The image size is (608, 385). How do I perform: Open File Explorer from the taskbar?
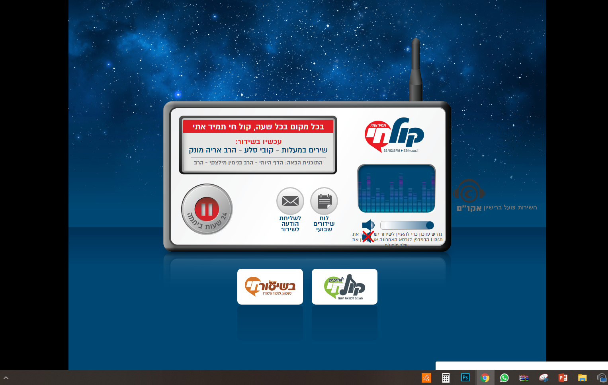pos(582,377)
